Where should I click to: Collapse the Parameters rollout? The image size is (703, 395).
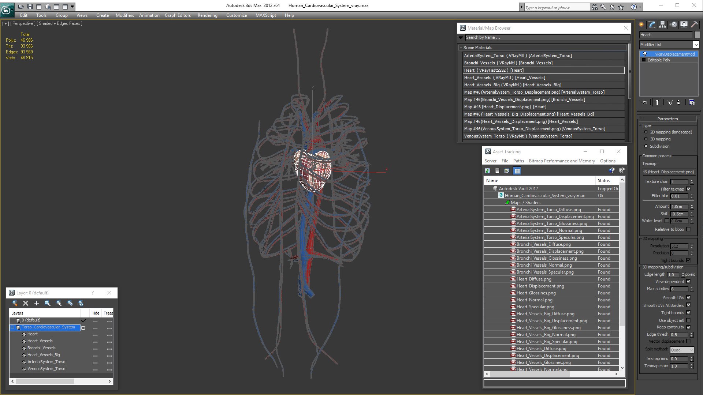[x=641, y=119]
